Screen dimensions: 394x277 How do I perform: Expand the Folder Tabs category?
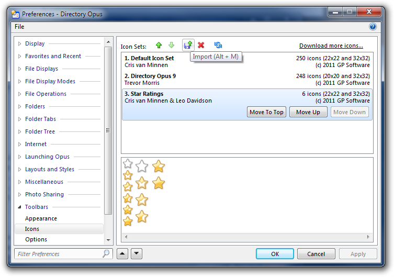point(19,119)
